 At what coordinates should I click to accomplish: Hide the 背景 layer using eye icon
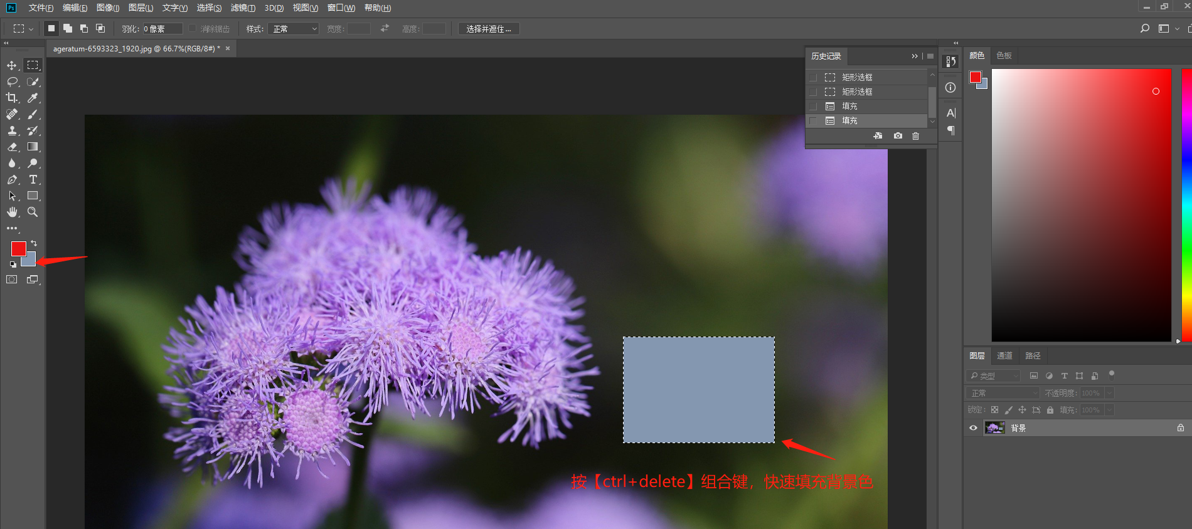point(973,428)
